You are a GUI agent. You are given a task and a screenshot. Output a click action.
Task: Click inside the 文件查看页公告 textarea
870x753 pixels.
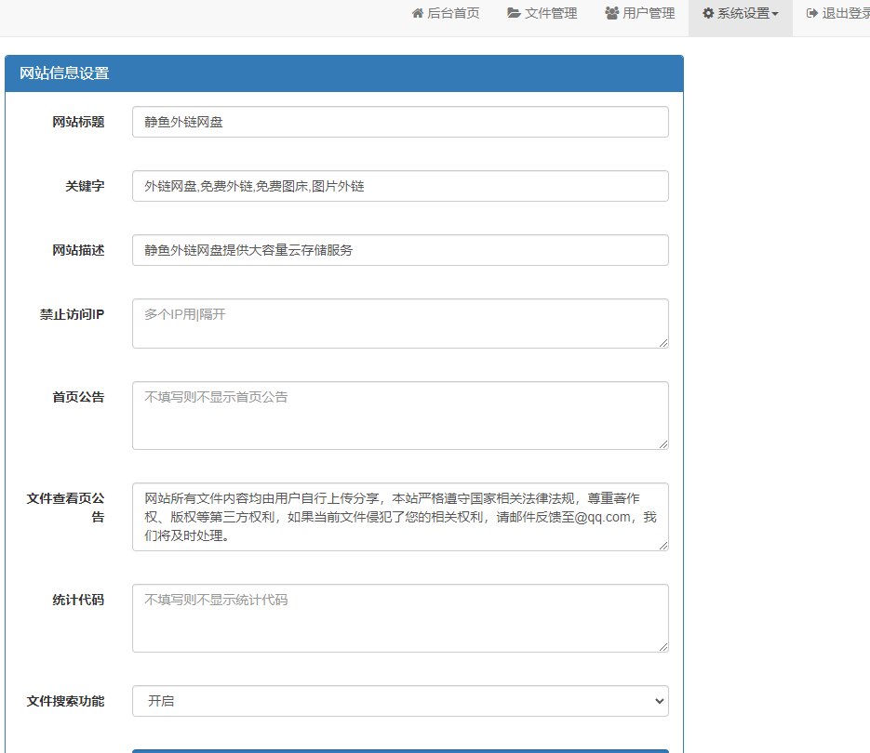[400, 516]
